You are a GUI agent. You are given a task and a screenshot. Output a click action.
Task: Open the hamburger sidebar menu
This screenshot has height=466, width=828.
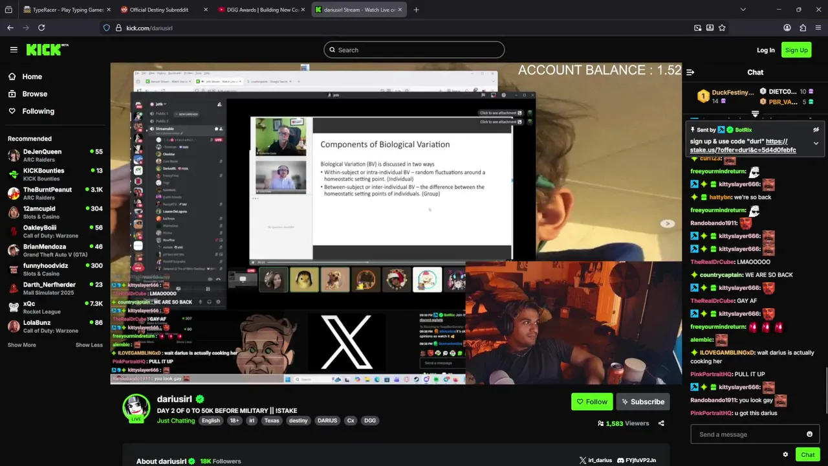click(14, 50)
